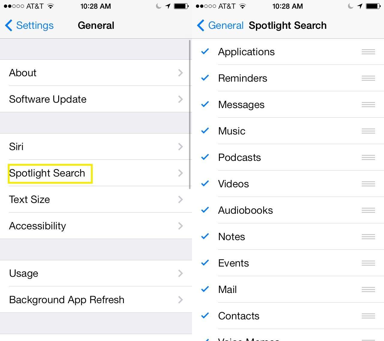This screenshot has height=341, width=384.
Task: Uncheck Reminders in Spotlight Search results
Action: tap(205, 78)
